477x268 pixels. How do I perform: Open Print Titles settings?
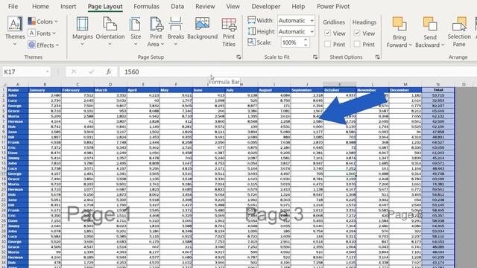coord(229,31)
